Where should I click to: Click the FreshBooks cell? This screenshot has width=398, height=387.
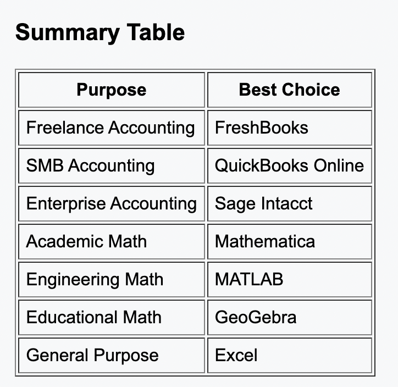[290, 128]
